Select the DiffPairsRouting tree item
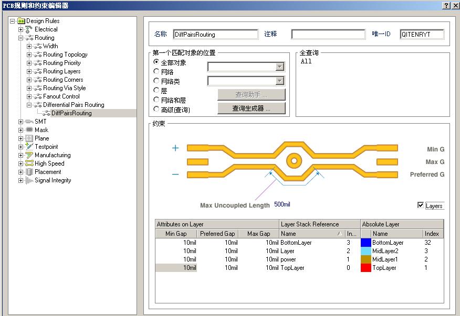460x316 pixels. click(x=71, y=113)
